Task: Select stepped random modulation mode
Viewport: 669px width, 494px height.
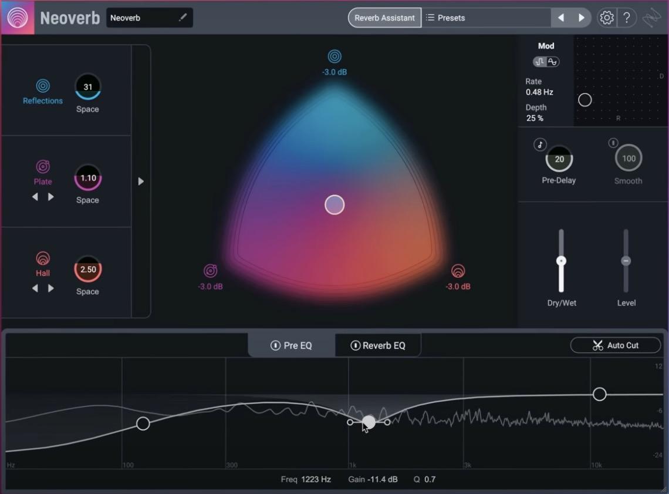Action: [x=540, y=62]
